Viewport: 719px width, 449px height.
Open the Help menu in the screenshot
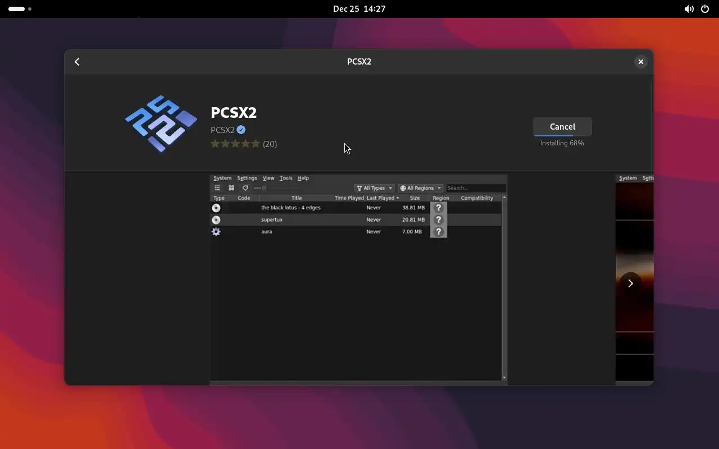303,178
